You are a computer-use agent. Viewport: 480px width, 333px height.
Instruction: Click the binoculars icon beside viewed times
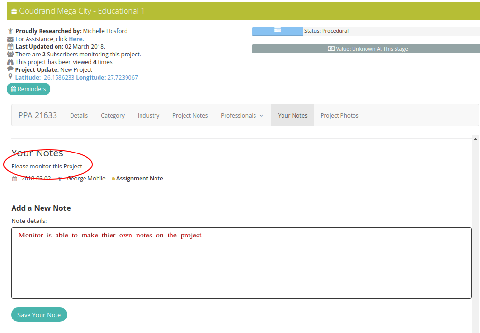11,62
